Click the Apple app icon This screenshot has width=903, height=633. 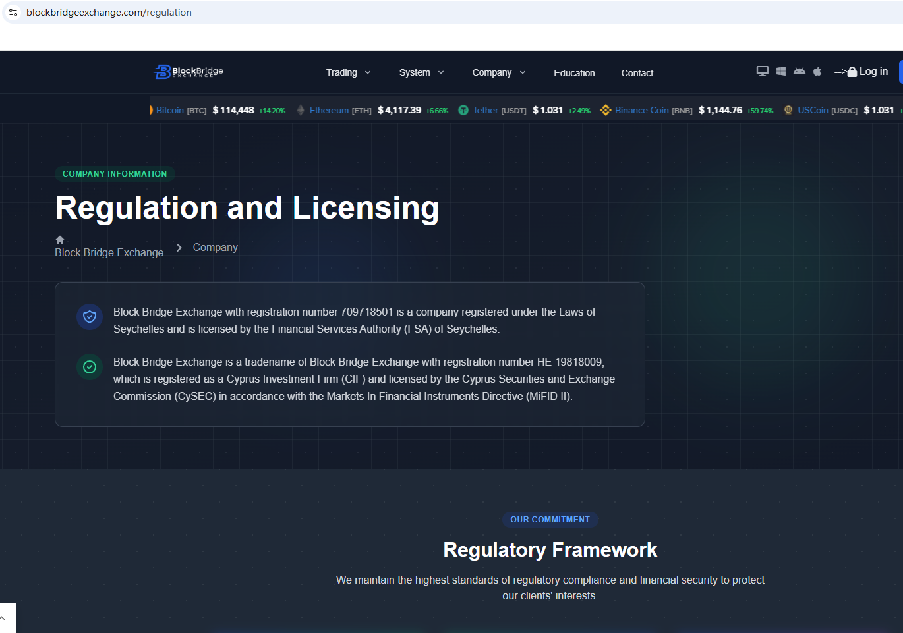pyautogui.click(x=817, y=71)
